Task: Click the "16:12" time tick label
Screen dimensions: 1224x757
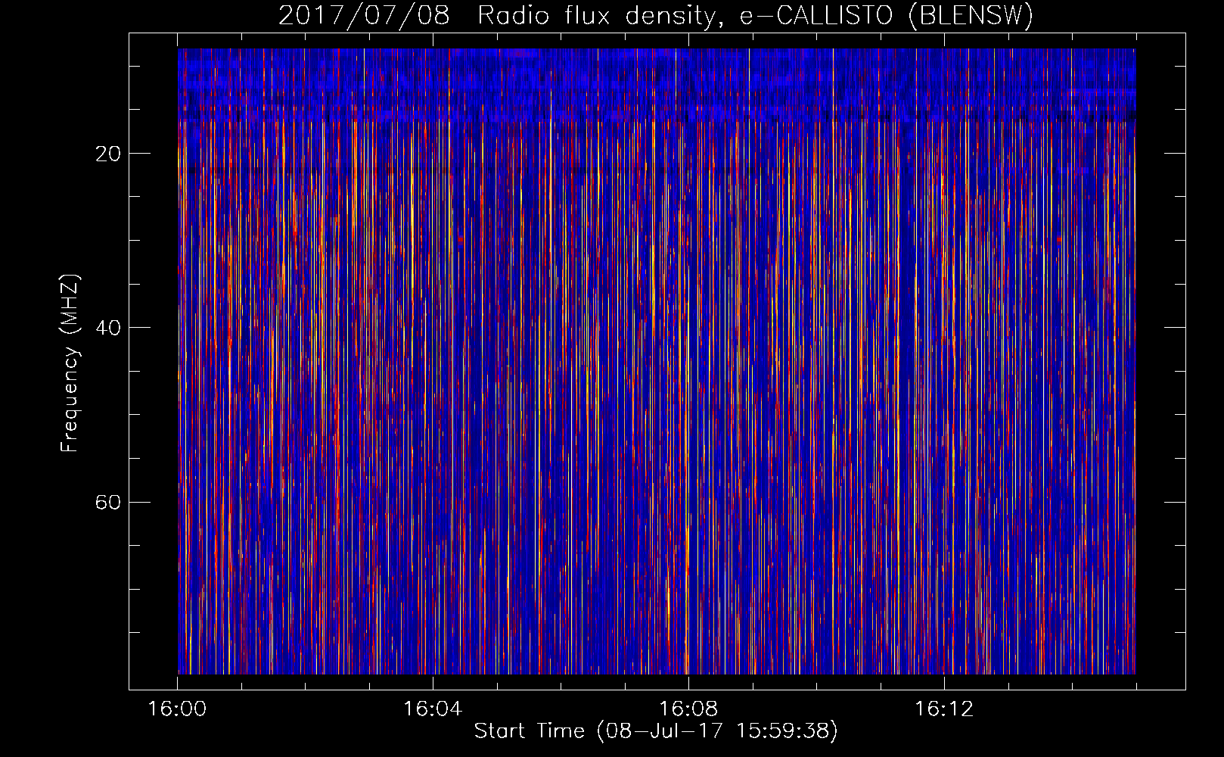Action: (x=944, y=709)
